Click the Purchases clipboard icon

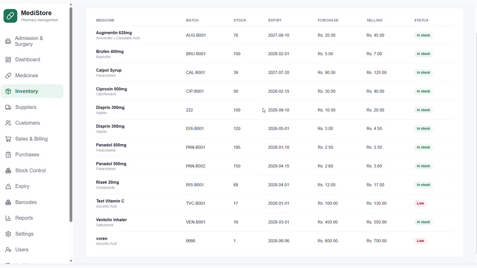click(8, 154)
